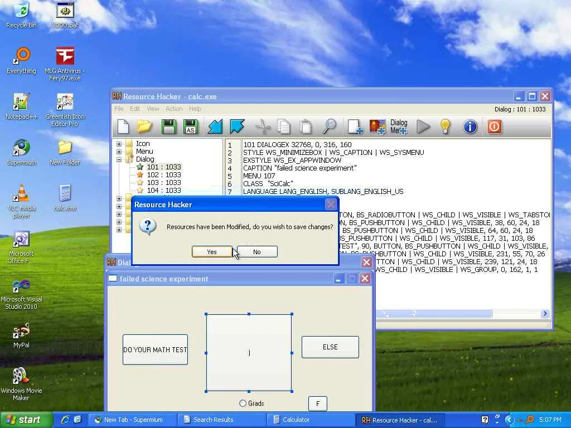Screen dimensions: 571x428
Task: Click the CAPTION "failed science experiment" line
Action: (300, 168)
